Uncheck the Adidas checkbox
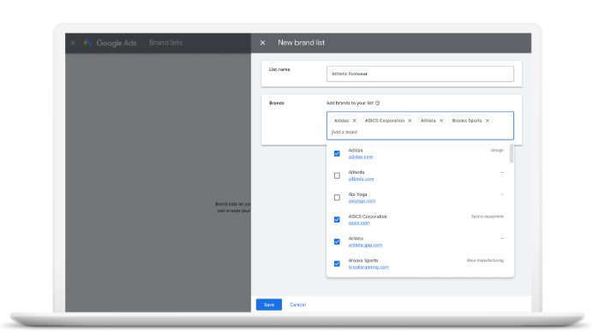The image size is (593, 332). (337, 153)
